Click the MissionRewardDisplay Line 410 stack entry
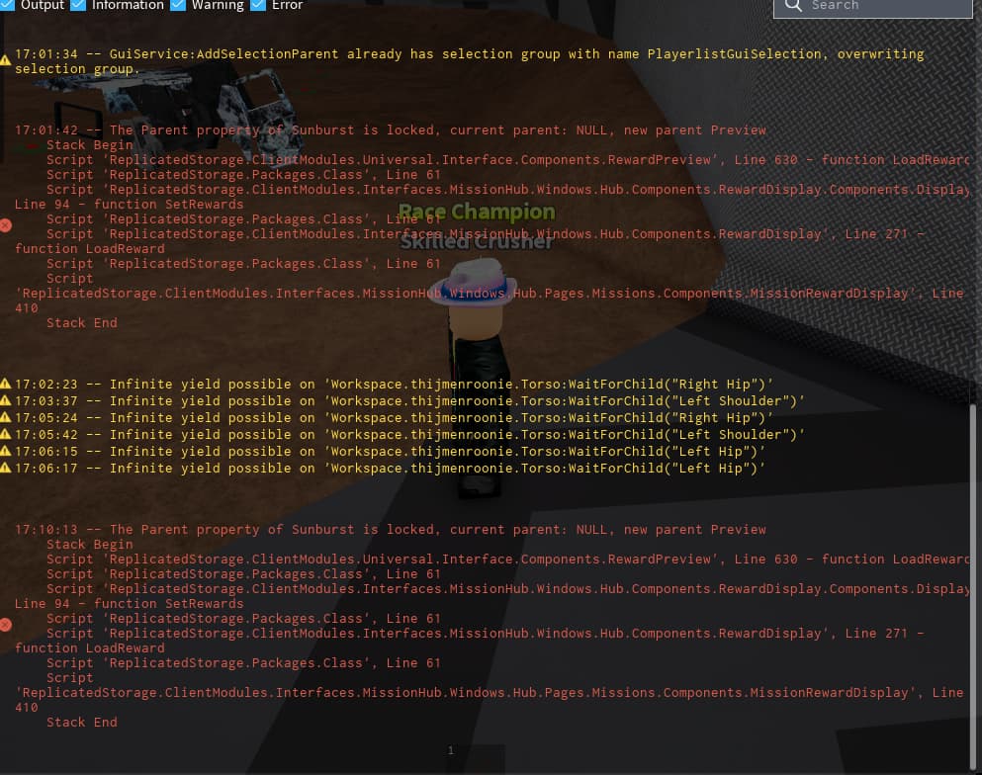 point(494,293)
